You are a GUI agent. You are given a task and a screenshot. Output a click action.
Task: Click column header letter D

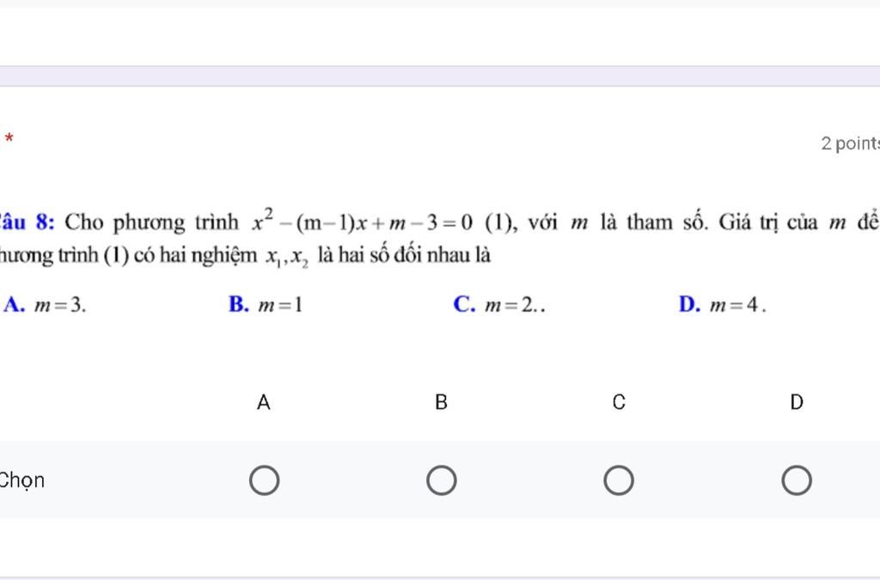point(797,402)
